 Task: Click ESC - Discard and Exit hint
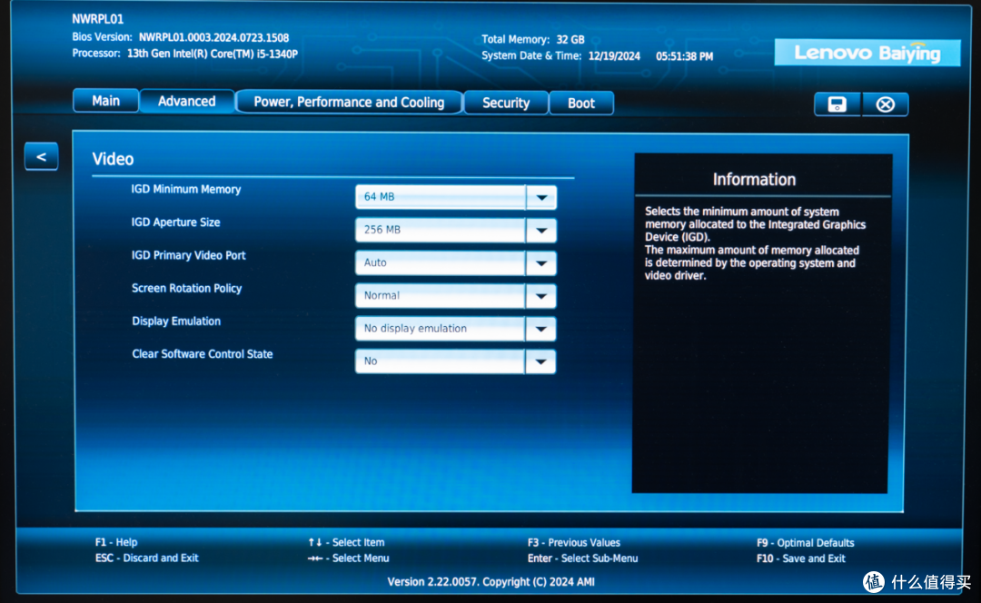[146, 558]
